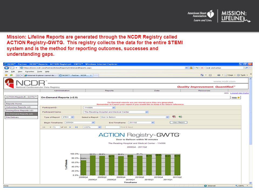The image size is (259, 194).
Task: Select the Data navigation tab
Action: coord(157,91)
